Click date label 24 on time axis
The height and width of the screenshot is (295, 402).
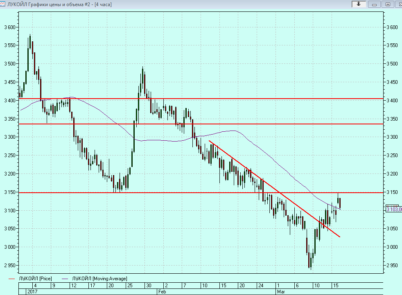261,286
